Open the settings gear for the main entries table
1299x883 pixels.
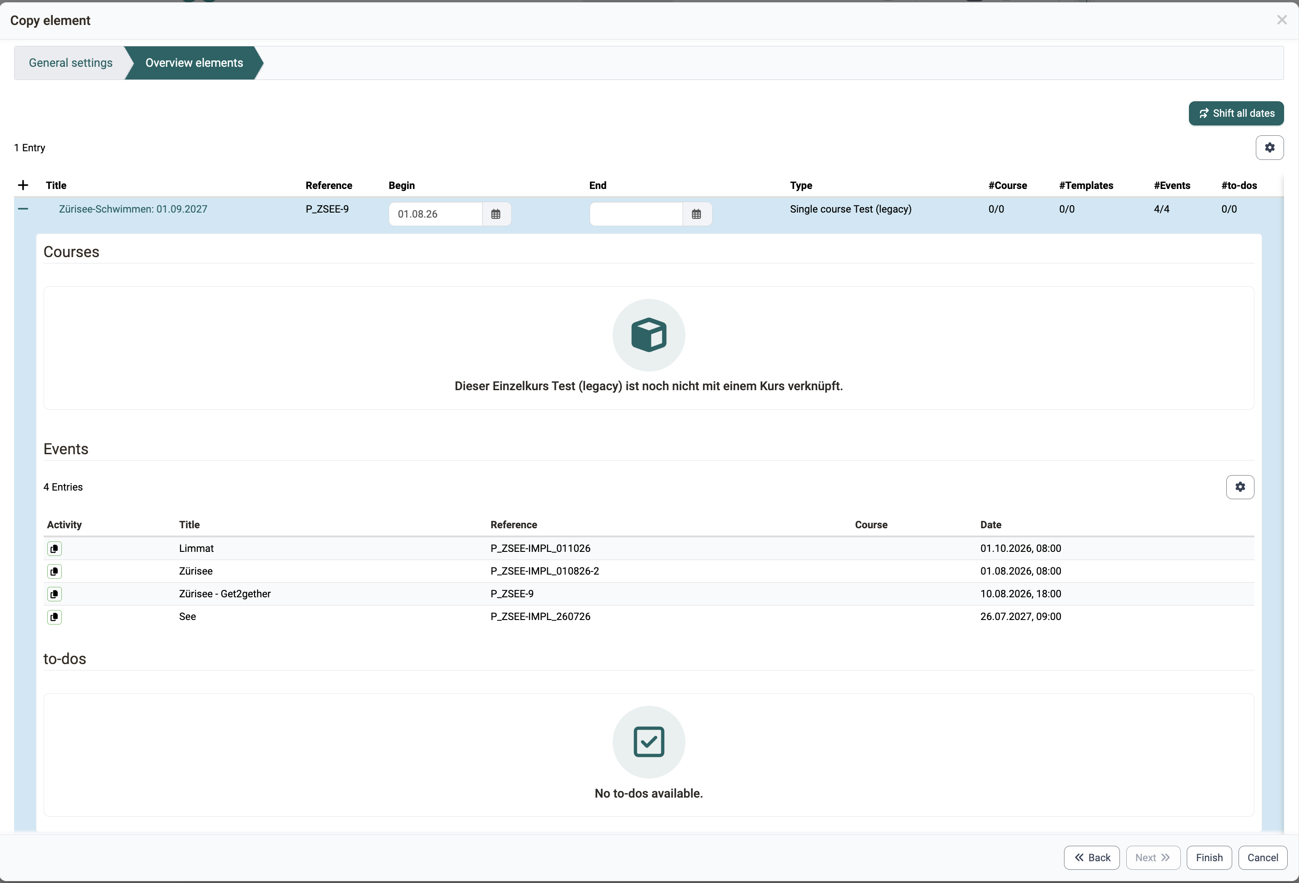(x=1269, y=148)
